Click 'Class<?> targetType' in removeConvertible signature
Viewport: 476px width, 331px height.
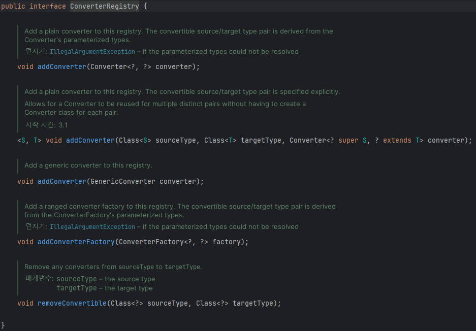[x=234, y=303]
